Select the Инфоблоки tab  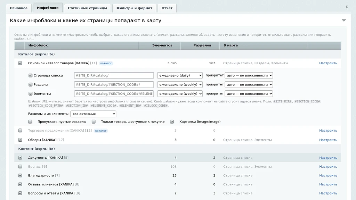[48, 8]
